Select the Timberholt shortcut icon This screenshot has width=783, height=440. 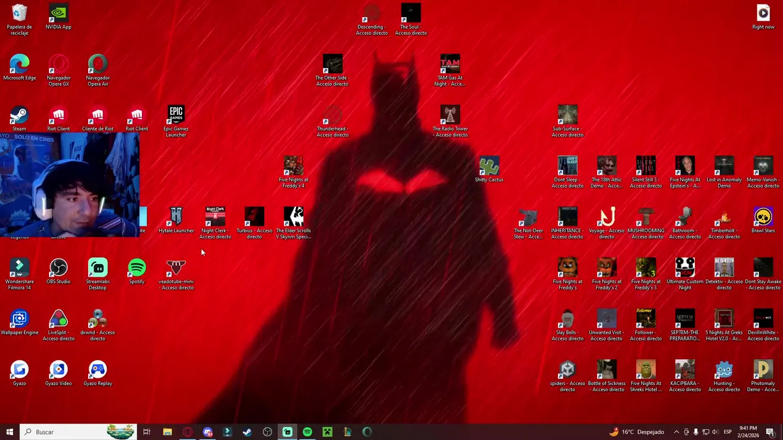point(724,223)
